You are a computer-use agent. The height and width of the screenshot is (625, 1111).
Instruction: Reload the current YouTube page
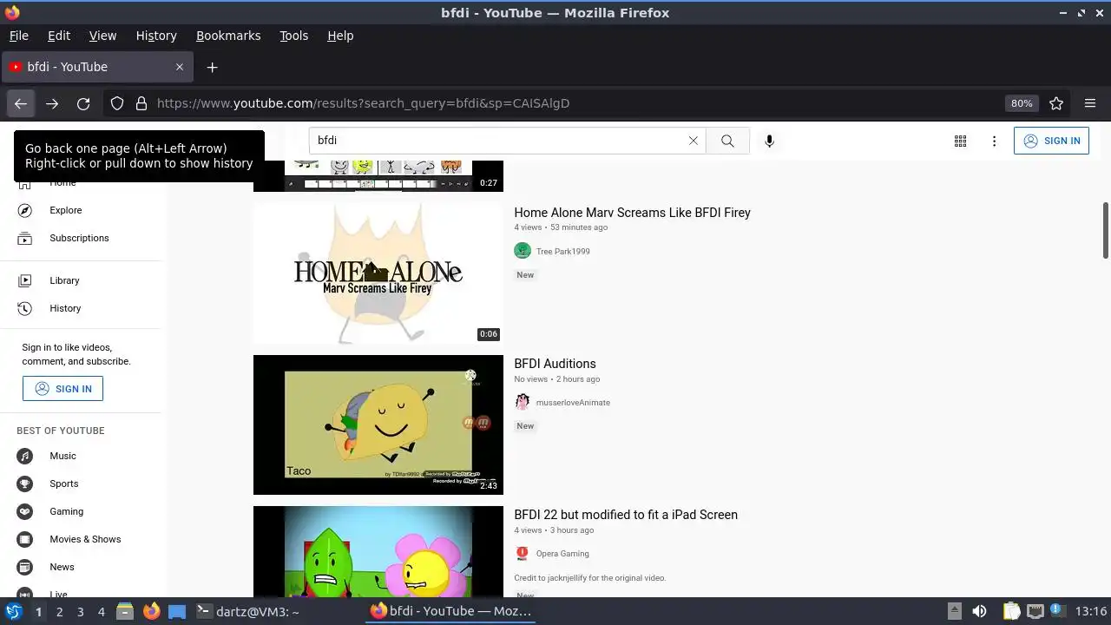[x=83, y=103]
